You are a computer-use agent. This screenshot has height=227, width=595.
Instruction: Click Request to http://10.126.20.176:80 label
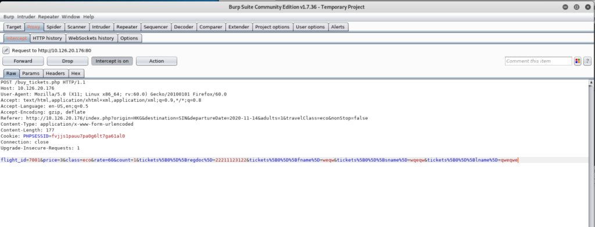coord(51,50)
